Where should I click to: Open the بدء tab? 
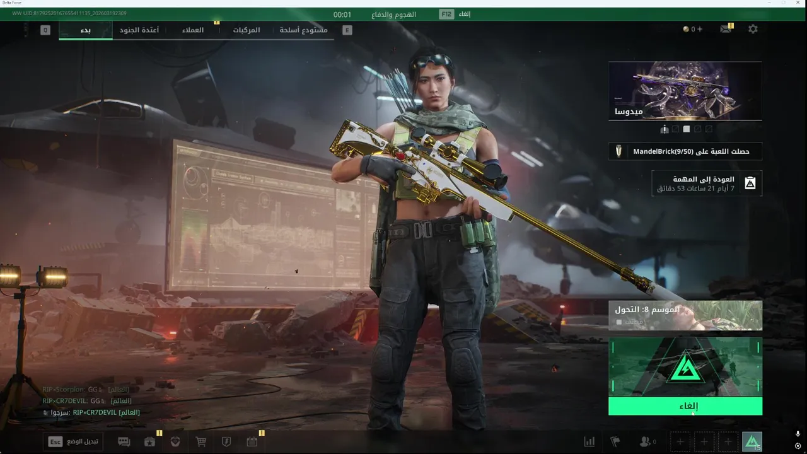coord(86,30)
